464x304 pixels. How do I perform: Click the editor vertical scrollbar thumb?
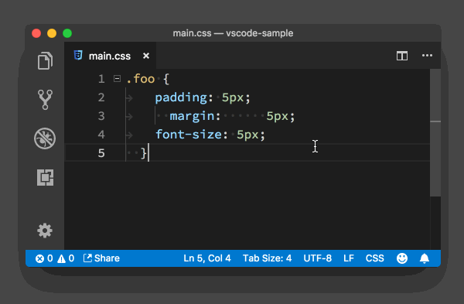pyautogui.click(x=435, y=132)
